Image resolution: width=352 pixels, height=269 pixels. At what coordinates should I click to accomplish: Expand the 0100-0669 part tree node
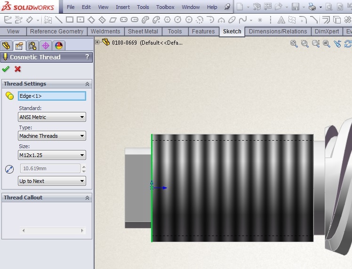point(97,42)
